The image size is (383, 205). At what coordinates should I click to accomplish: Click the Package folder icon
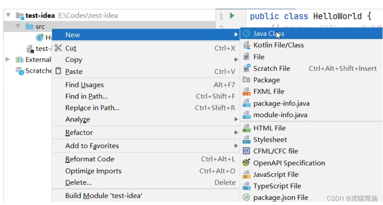(x=246, y=80)
